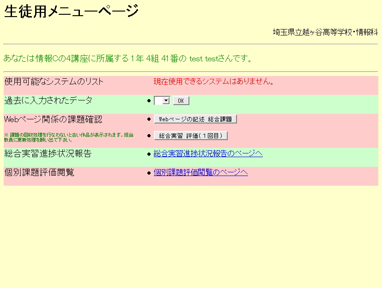Follow the 個別課題評価閲覧のページへ link

[x=200, y=172]
